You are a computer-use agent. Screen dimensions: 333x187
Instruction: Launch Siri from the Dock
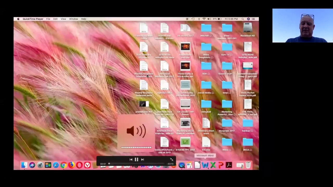tap(32, 165)
